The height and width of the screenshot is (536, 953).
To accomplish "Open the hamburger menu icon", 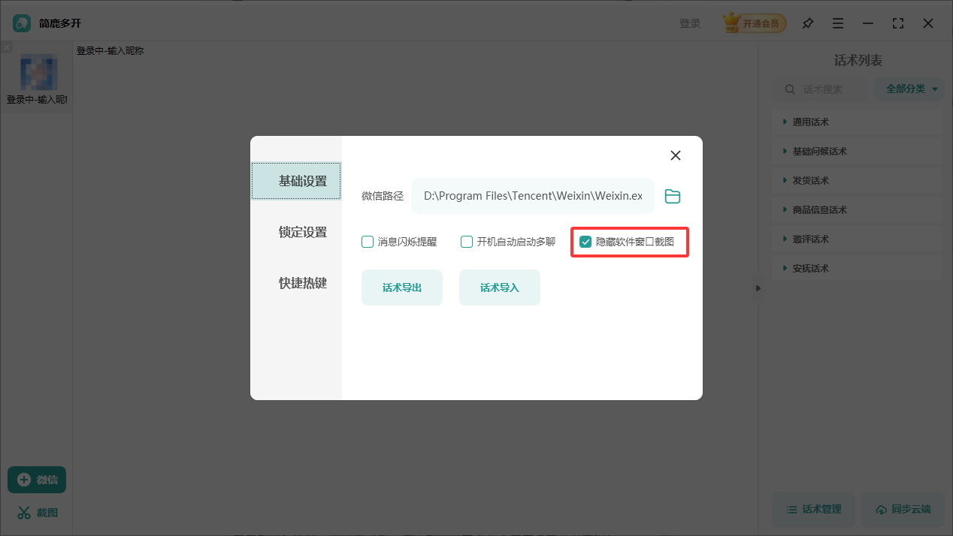I will 838,23.
